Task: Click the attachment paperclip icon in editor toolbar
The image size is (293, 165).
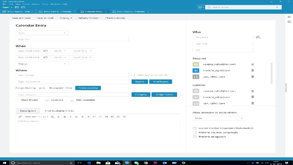Action: (x=20, y=117)
